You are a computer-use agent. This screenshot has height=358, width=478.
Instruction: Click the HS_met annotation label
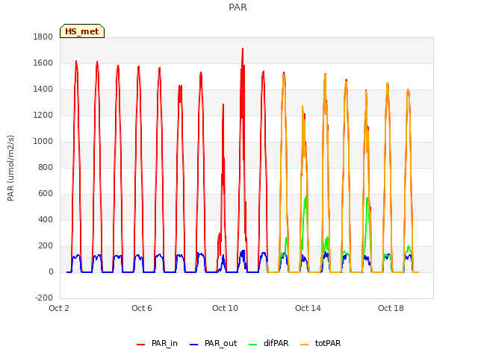pyautogui.click(x=82, y=31)
